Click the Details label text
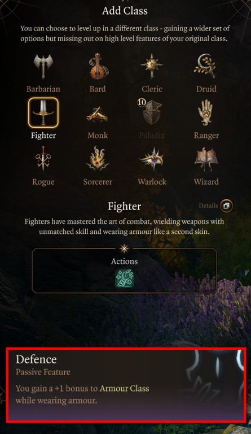 coord(208,206)
